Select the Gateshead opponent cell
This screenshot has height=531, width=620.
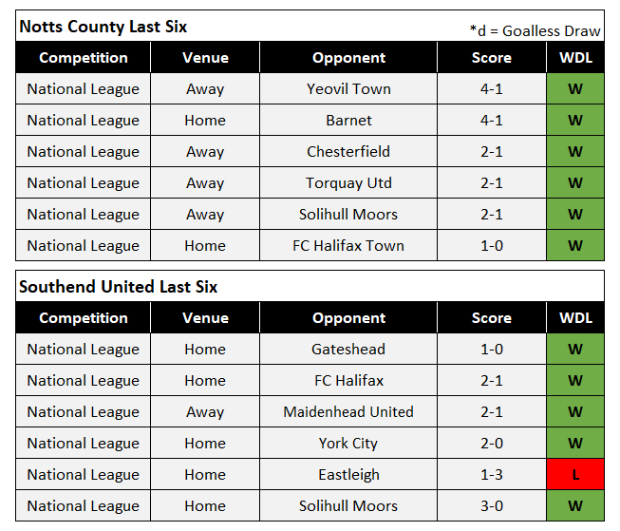click(348, 349)
